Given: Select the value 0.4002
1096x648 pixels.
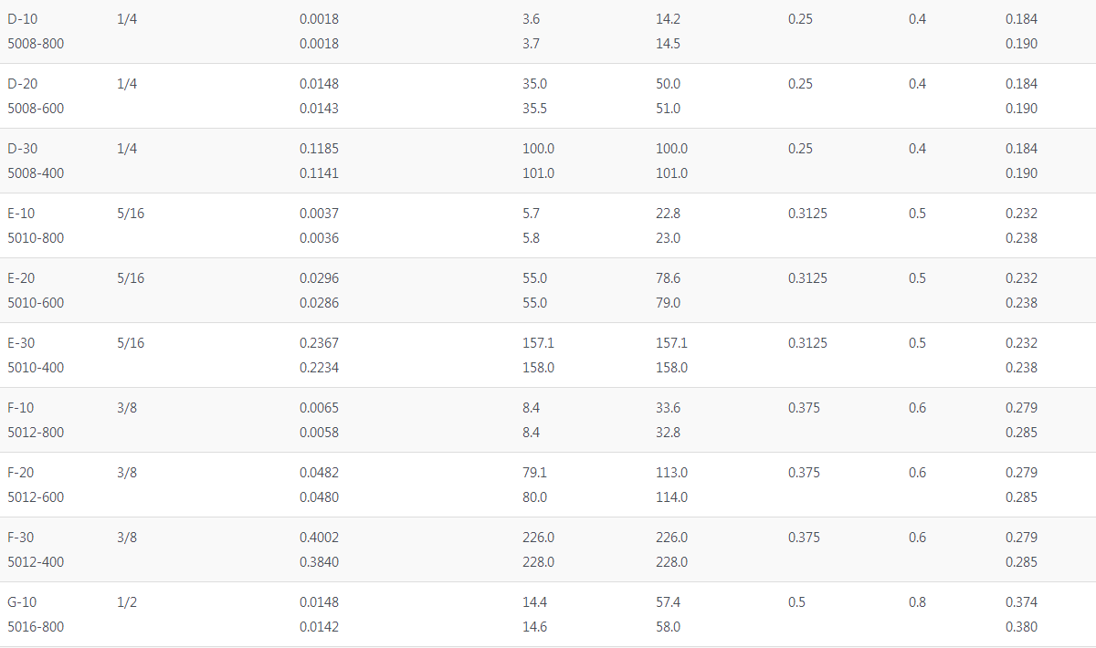Looking at the screenshot, I should 319,538.
